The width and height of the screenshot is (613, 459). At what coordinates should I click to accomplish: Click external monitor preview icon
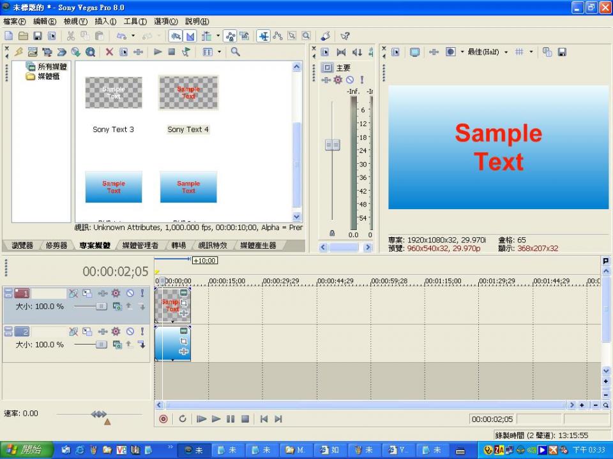tap(414, 52)
